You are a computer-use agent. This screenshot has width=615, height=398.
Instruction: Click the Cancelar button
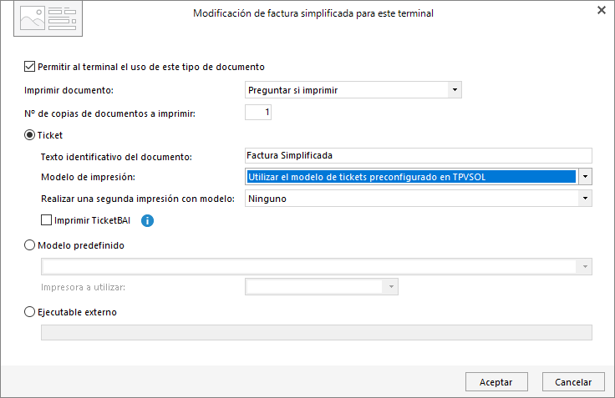[573, 381]
